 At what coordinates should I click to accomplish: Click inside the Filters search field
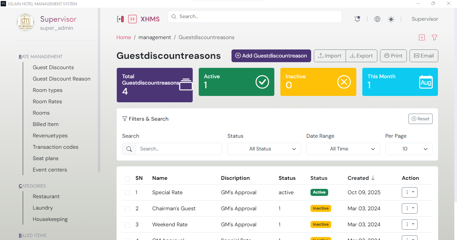pyautogui.click(x=179, y=149)
